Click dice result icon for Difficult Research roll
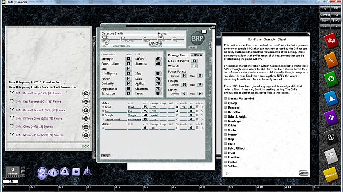 tap(86, 110)
